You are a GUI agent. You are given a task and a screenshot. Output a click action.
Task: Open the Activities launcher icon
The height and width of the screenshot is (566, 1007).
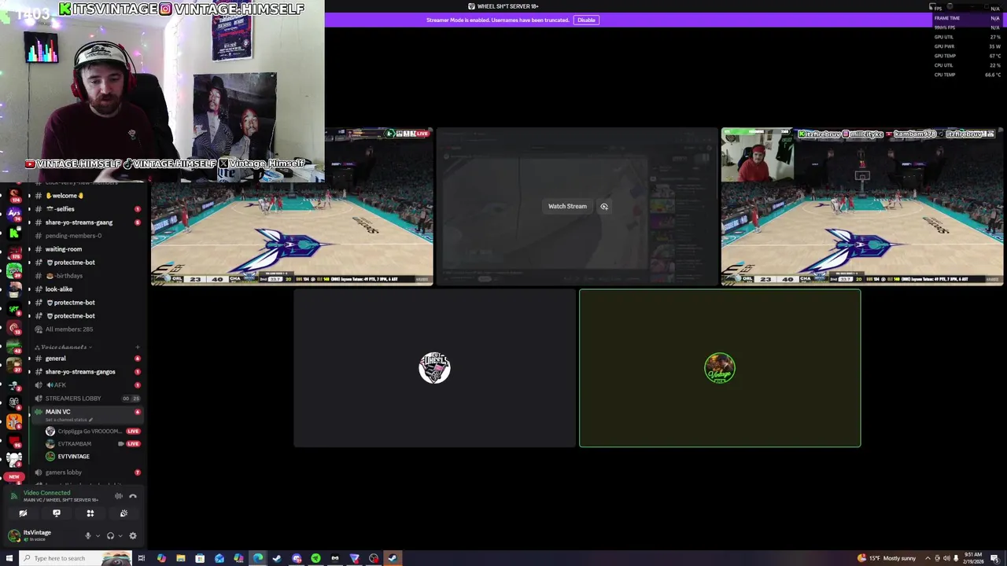tap(90, 513)
